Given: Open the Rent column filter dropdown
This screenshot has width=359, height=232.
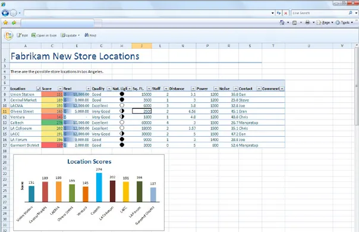Looking at the screenshot, I should (89, 89).
